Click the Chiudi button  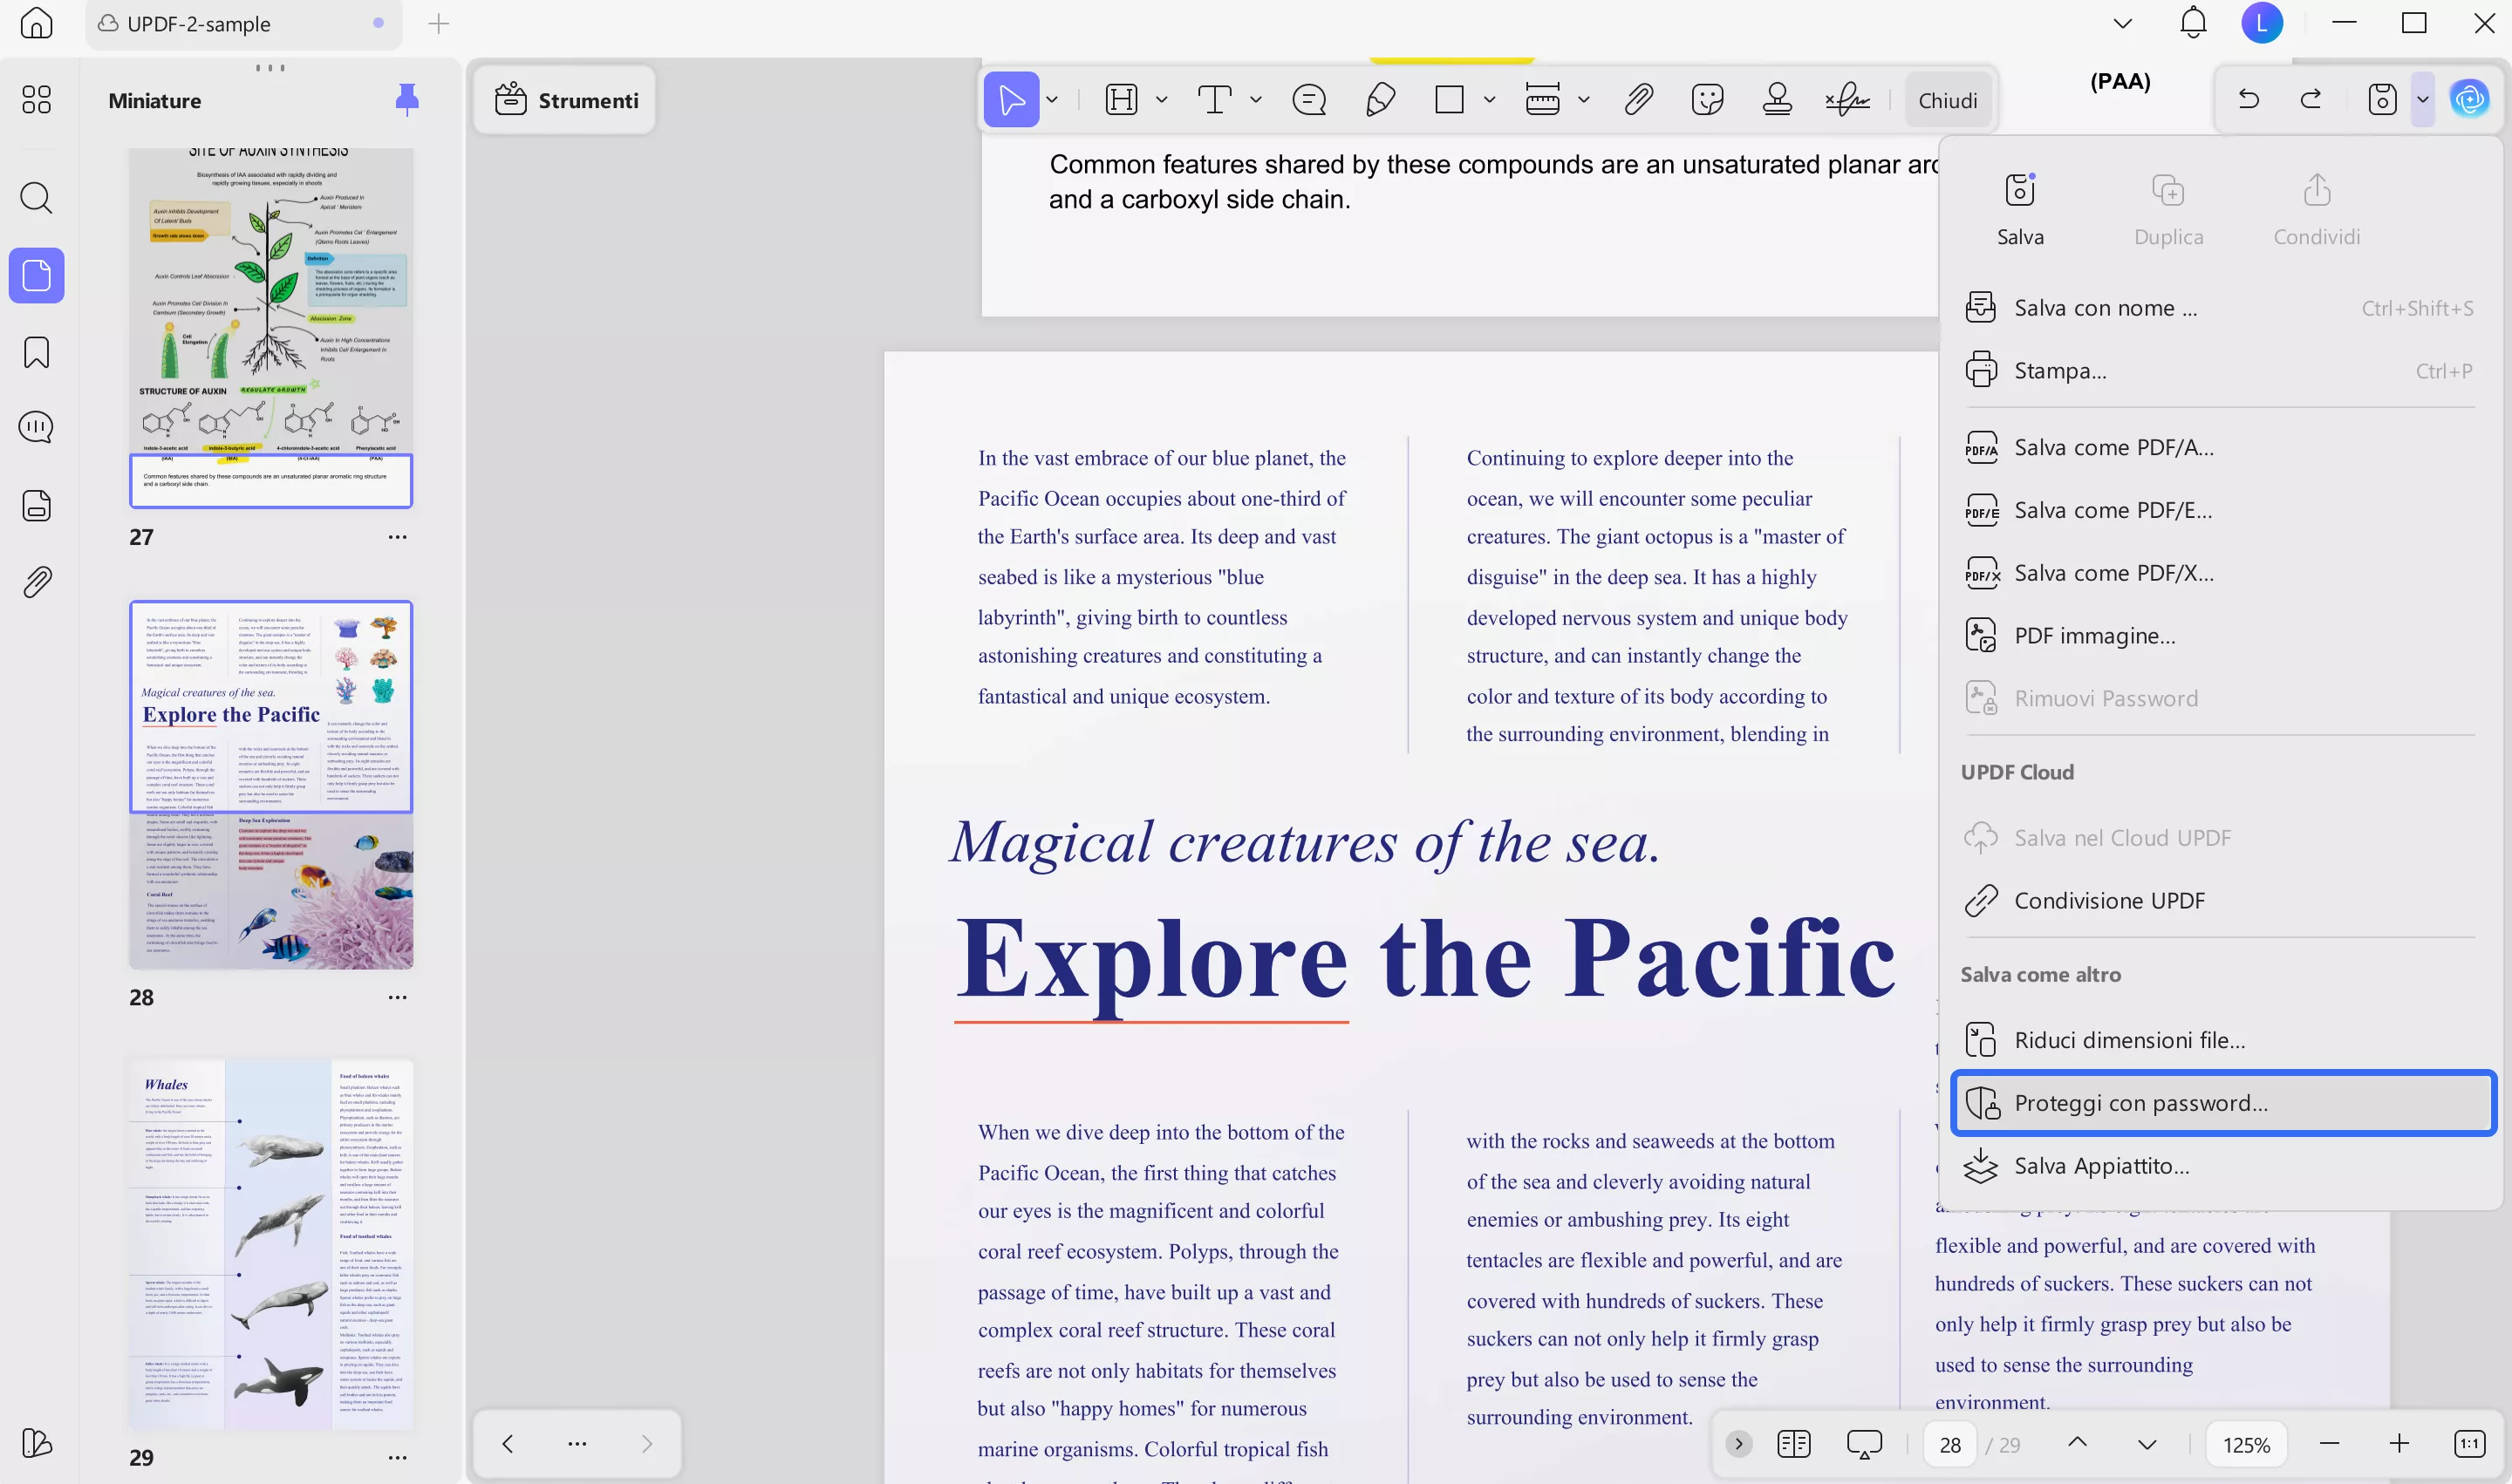click(1947, 100)
